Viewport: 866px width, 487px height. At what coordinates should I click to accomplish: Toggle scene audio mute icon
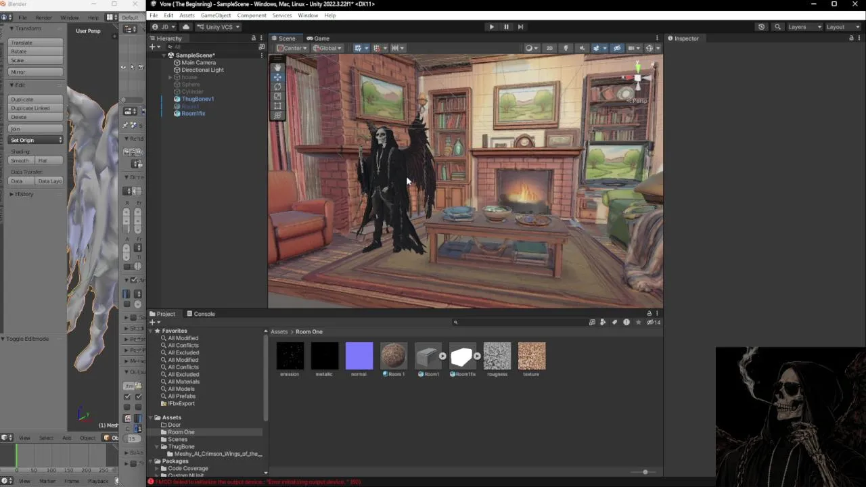582,48
